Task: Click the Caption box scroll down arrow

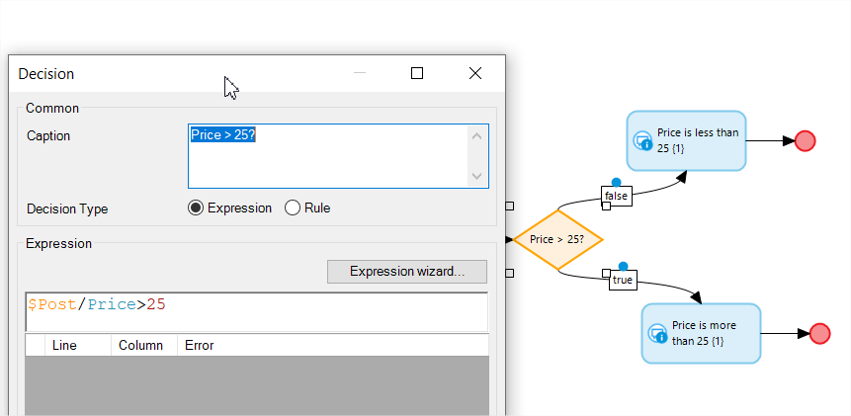Action: click(477, 176)
